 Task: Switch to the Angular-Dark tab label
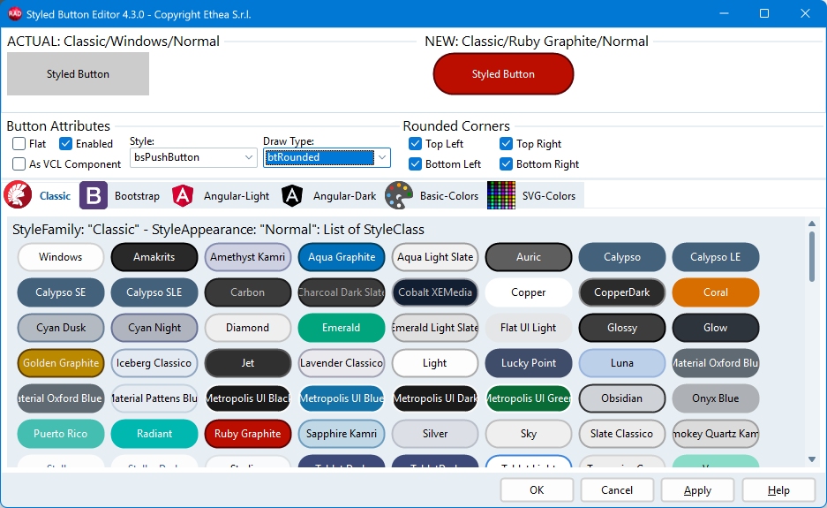(344, 196)
